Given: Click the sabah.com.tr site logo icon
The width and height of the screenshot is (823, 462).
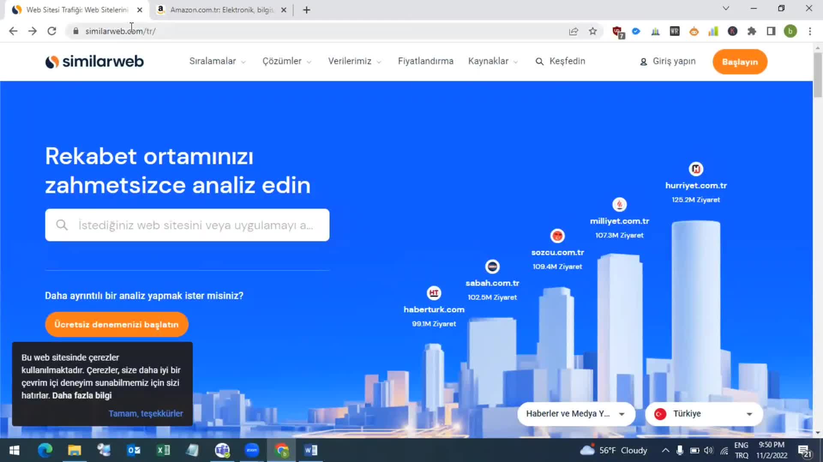Looking at the screenshot, I should (493, 267).
